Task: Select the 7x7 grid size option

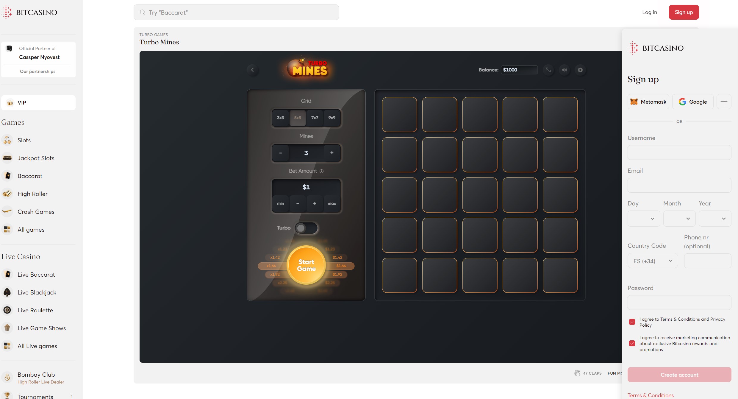Action: click(x=314, y=117)
